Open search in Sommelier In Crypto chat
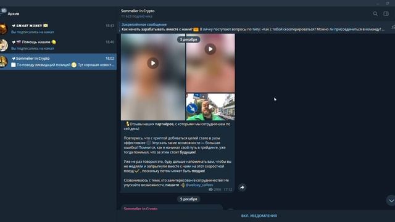 point(375,14)
